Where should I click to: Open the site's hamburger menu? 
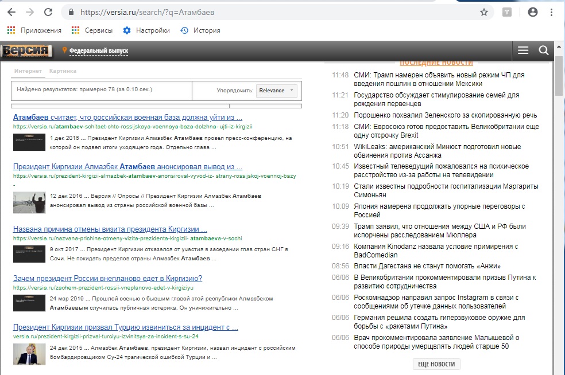pyautogui.click(x=523, y=50)
